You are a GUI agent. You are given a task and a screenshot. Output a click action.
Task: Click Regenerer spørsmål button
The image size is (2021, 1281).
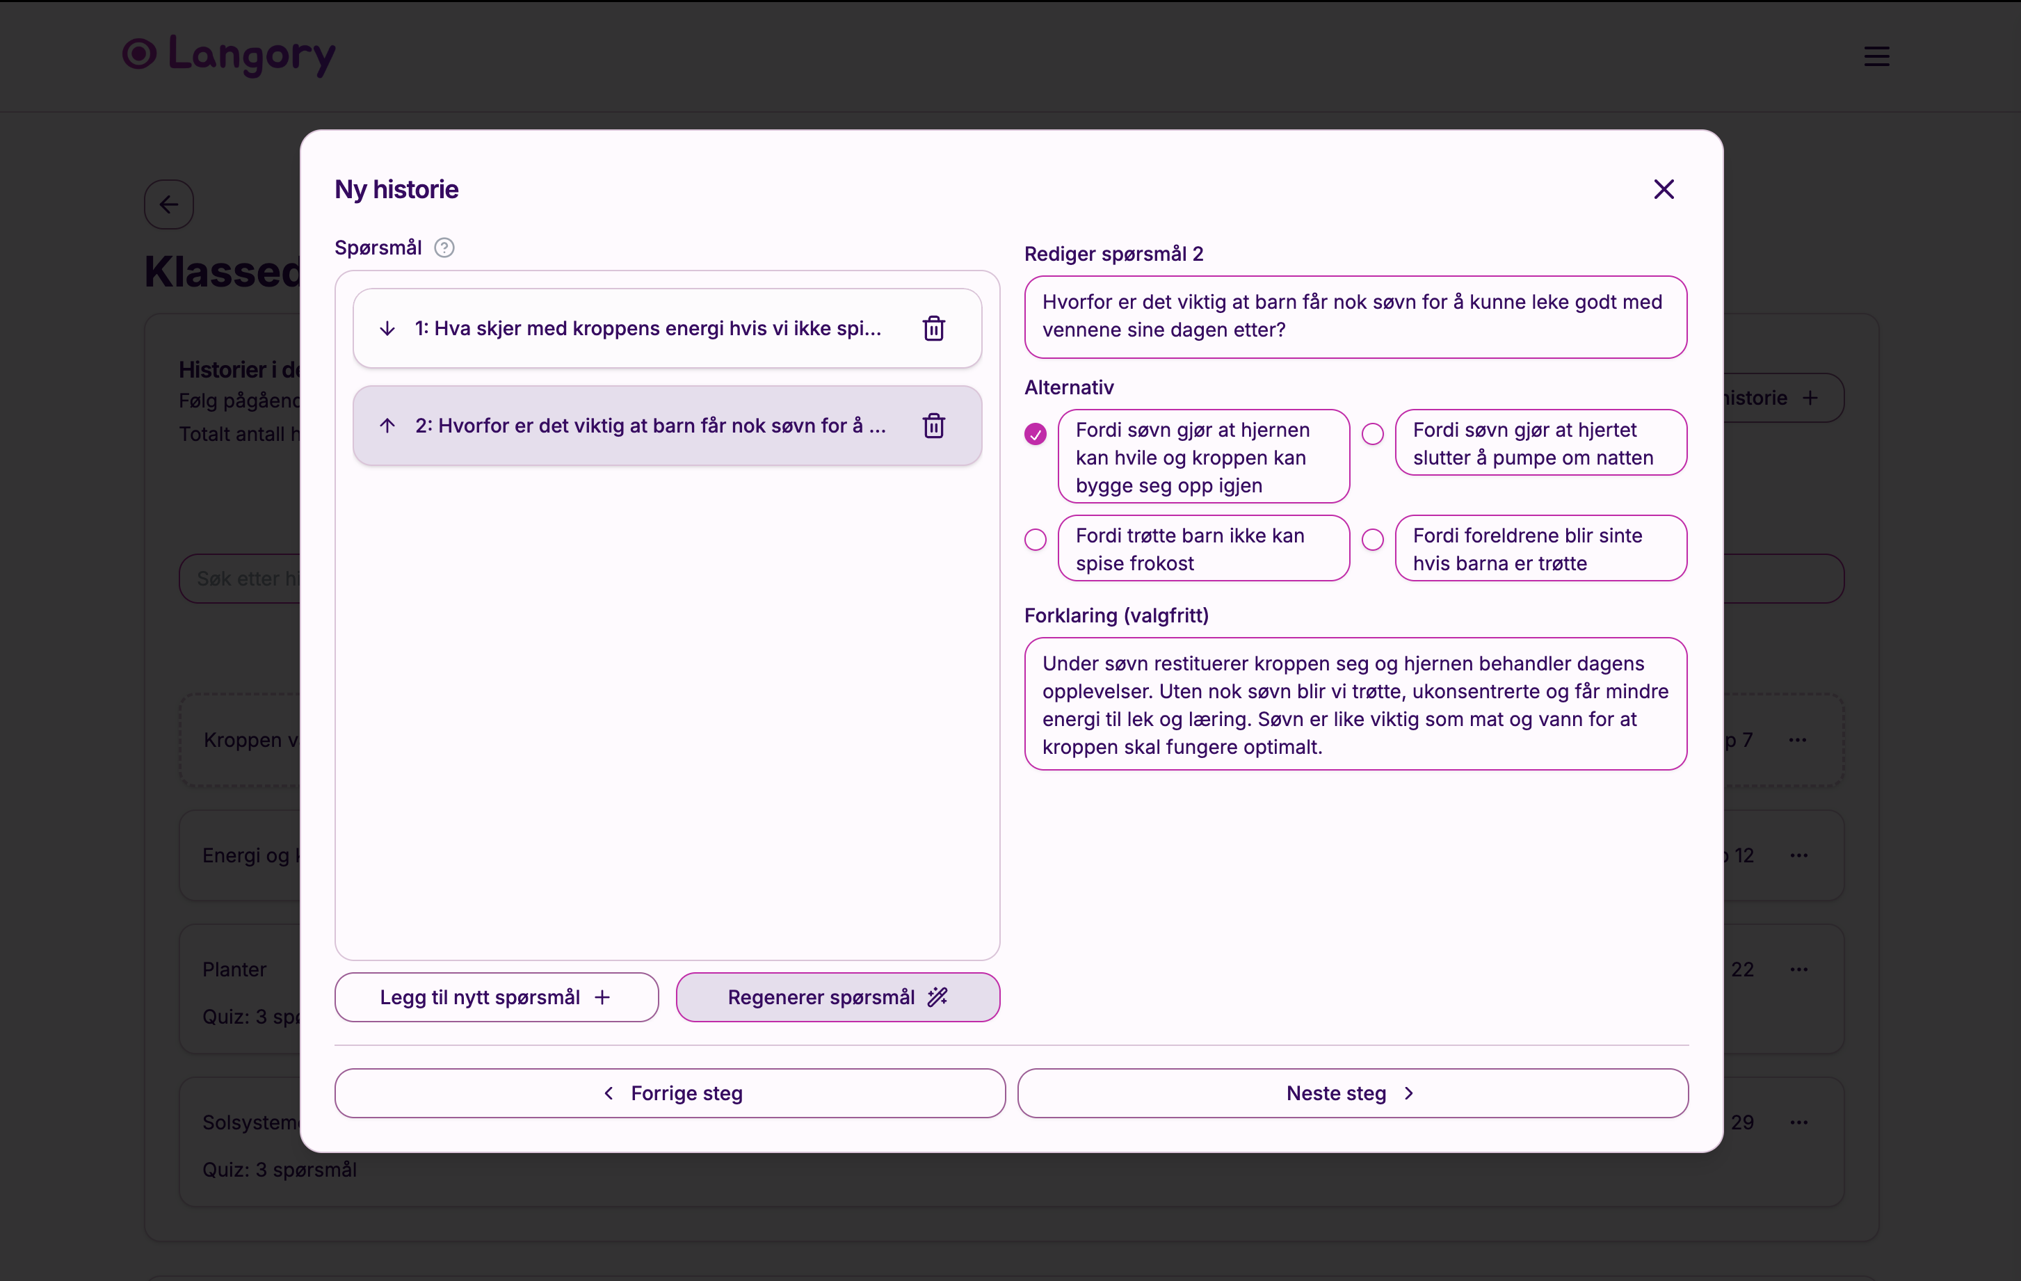[837, 997]
